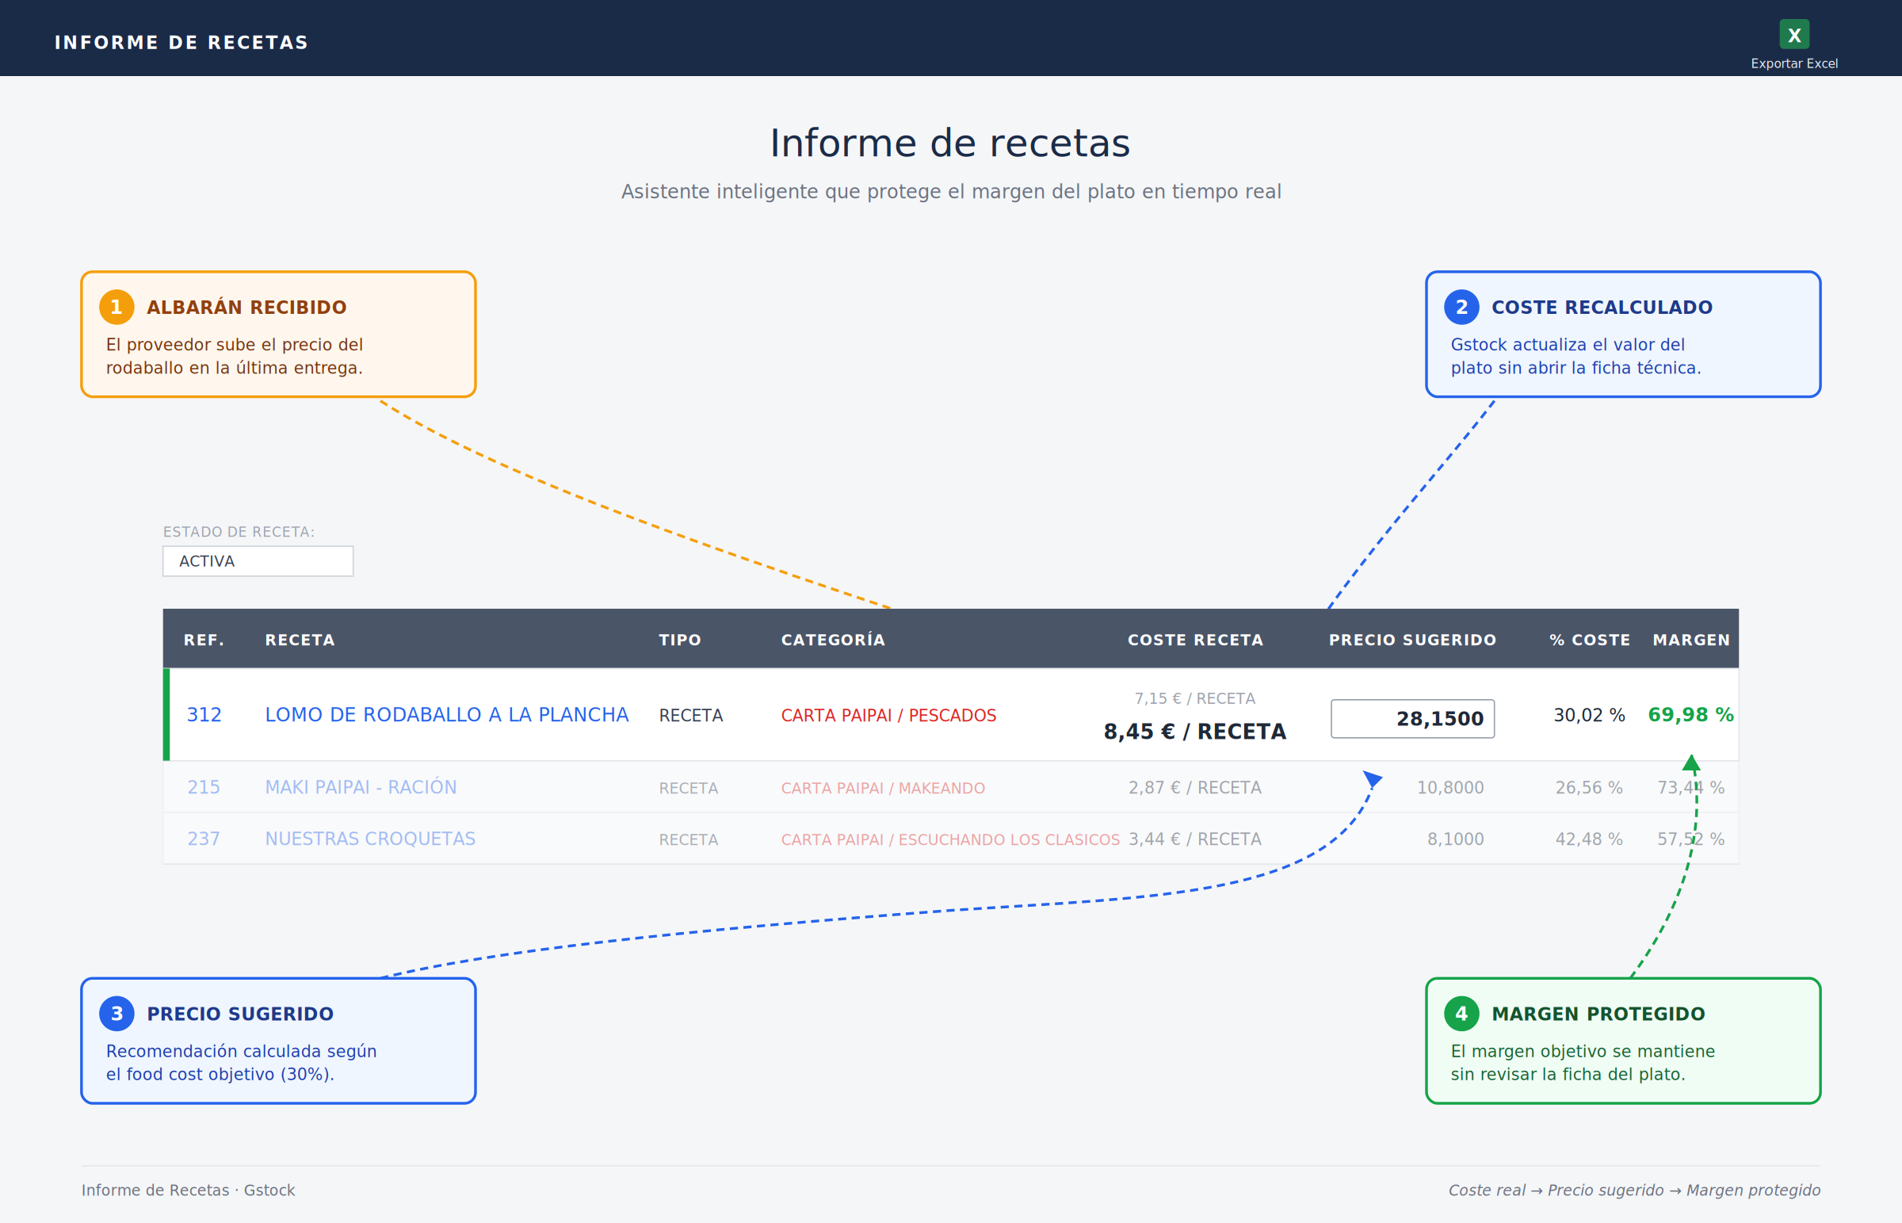Select category CARTA PAIPAI / ESCUCHANDO LOS CLASICOS
Image resolution: width=1902 pixels, height=1223 pixels.
tap(950, 839)
